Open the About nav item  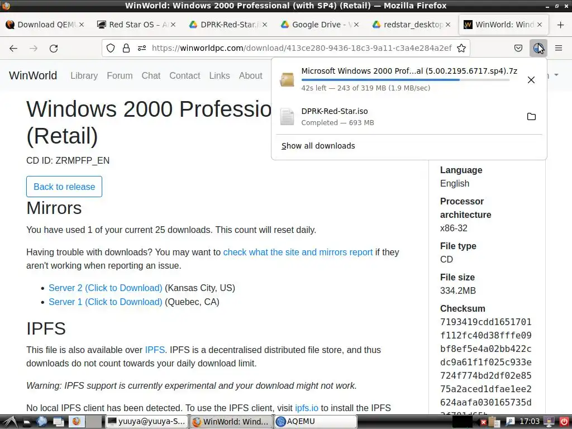click(251, 75)
